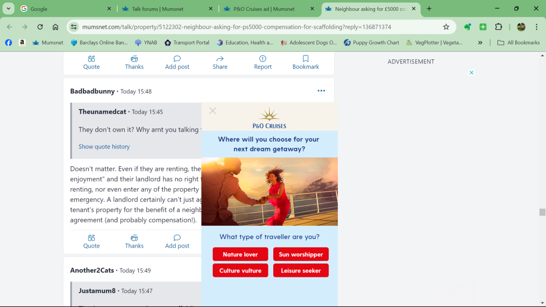Expand the tab search dropdown arrow
Viewport: 546px width, 307px height.
point(9,9)
